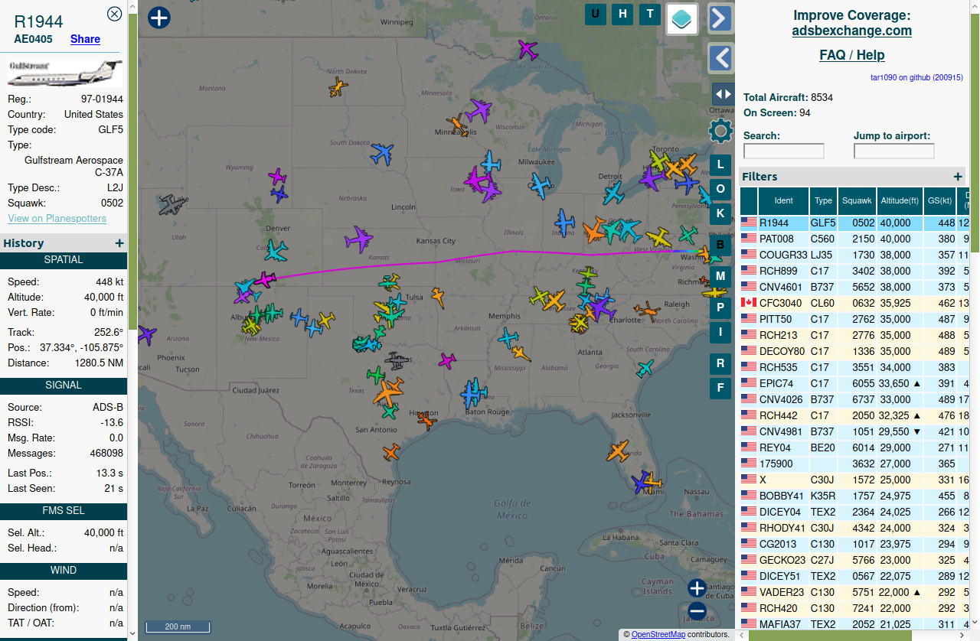Click the Gulfstream aircraft photo thumbnail
The width and height of the screenshot is (980, 641).
coord(64,74)
